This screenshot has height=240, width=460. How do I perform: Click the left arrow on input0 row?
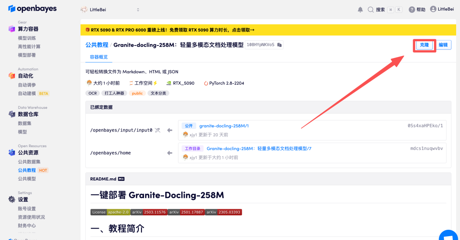170,130
